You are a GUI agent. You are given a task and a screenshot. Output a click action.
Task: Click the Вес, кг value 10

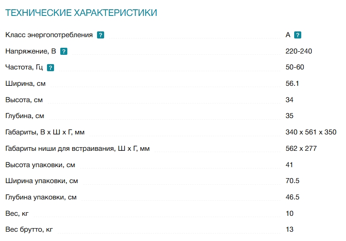[289, 214]
